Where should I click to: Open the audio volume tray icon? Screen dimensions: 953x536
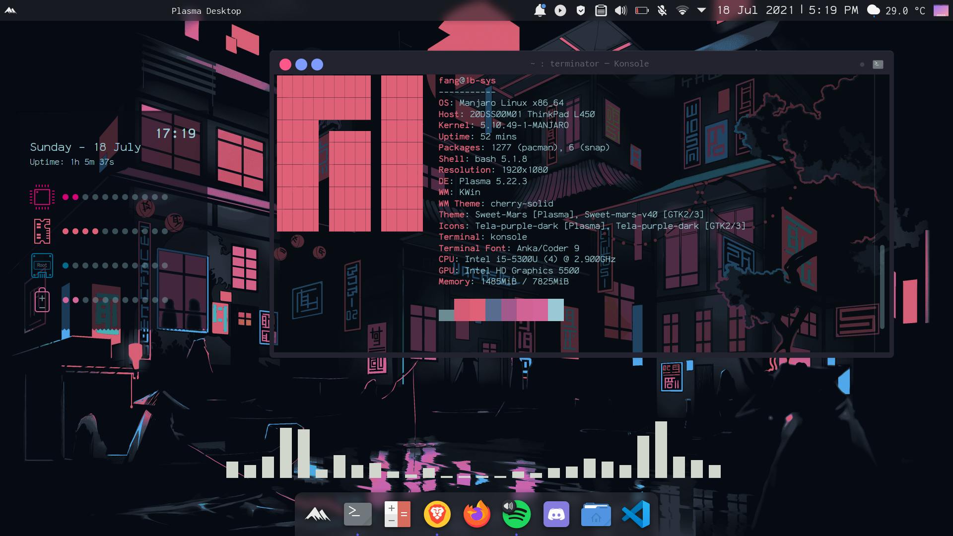(x=621, y=10)
